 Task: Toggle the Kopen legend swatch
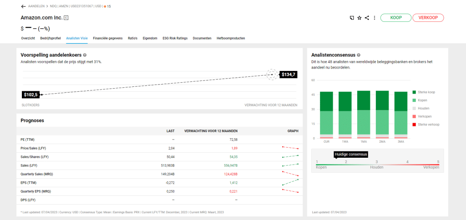pyautogui.click(x=414, y=100)
